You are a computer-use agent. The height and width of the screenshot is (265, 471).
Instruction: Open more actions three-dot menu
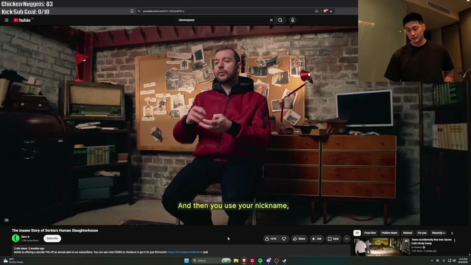pyautogui.click(x=347, y=239)
